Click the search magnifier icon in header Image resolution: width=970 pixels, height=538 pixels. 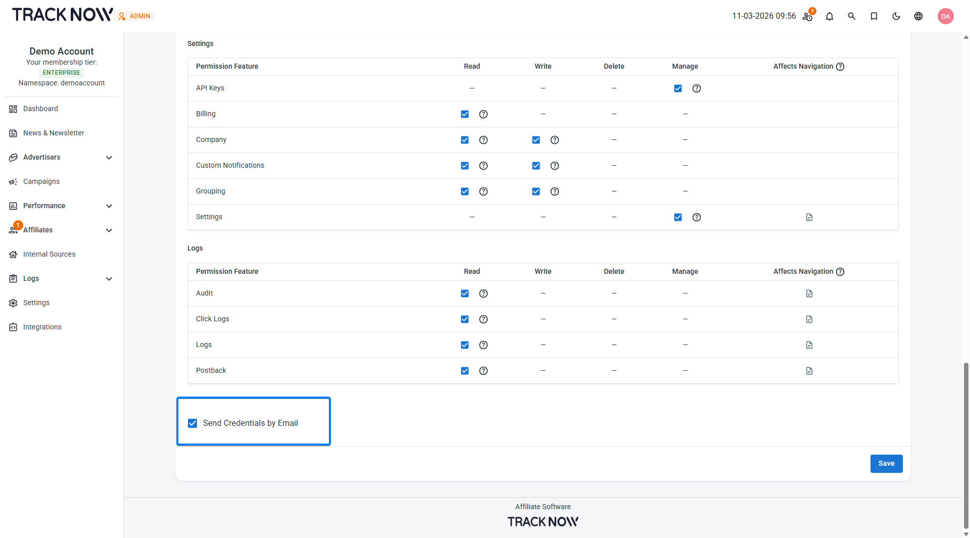852,16
